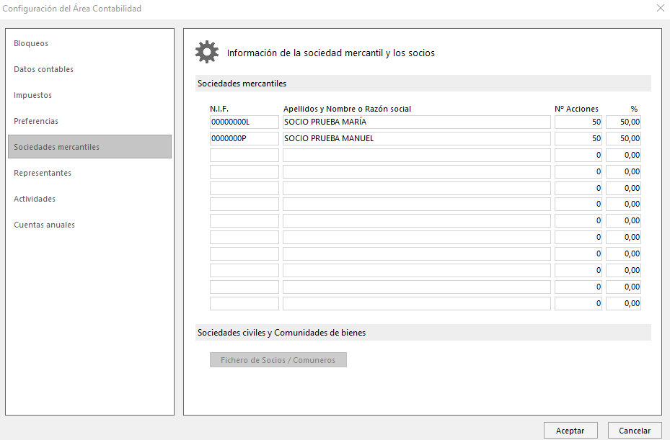The height and width of the screenshot is (440, 670).
Task: Close the Configuración del Área Contabilidad dialog
Action: click(x=660, y=8)
